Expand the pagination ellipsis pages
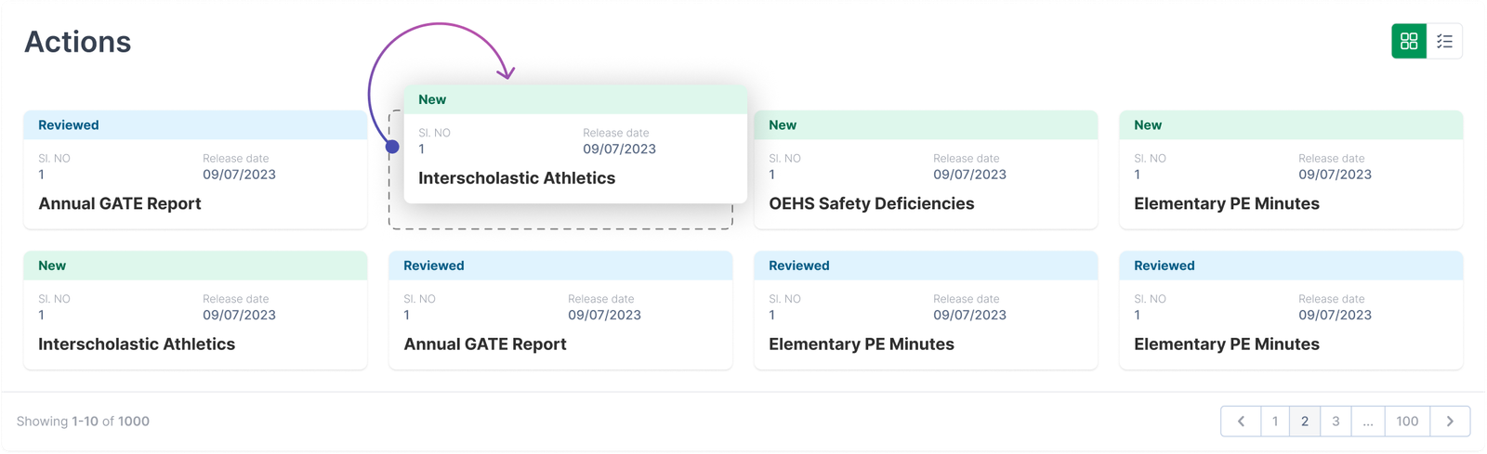Viewport: 1487px width, 454px height. (x=1368, y=422)
